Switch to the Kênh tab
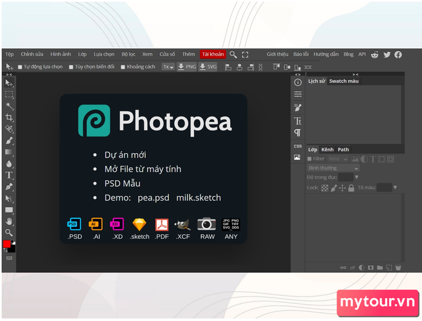Viewport: 422px width, 321px height. (327, 150)
